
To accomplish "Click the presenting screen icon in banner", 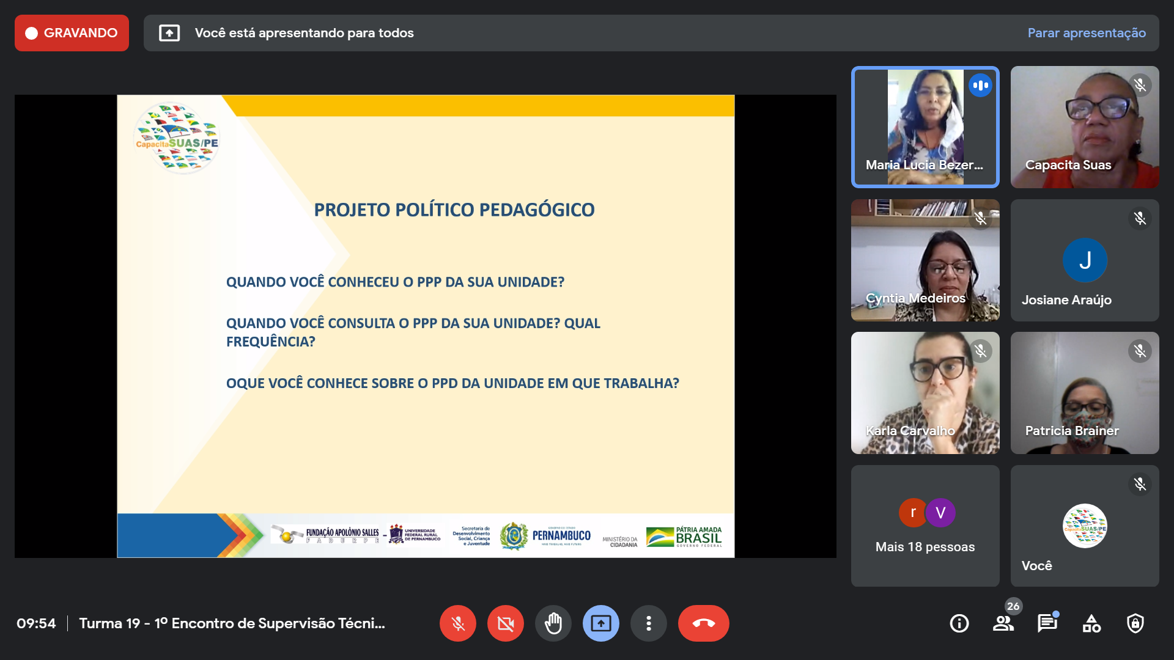I will [169, 33].
